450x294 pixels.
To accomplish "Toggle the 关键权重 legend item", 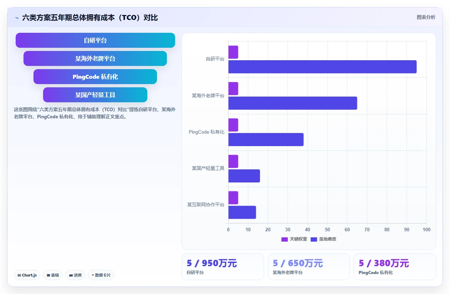I will 294,239.
